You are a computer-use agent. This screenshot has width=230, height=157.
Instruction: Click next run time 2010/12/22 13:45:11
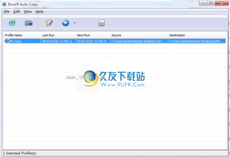click(92, 41)
